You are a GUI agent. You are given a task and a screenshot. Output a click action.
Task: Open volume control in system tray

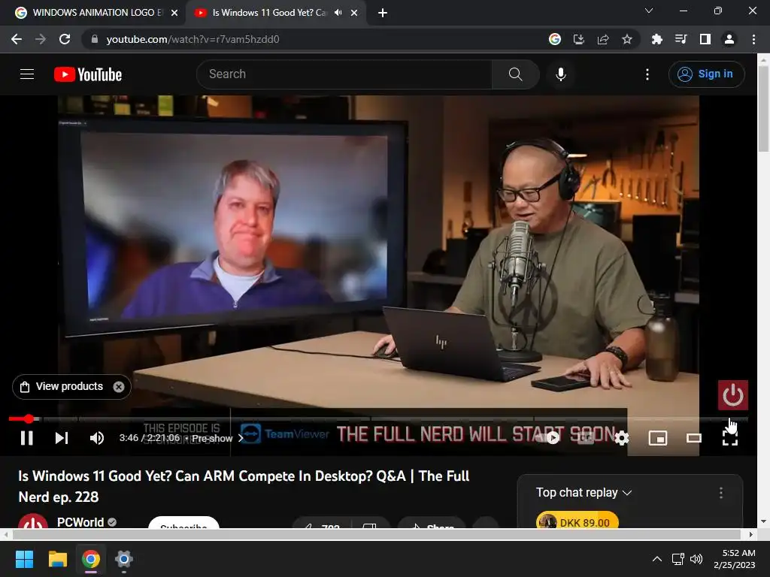(696, 559)
